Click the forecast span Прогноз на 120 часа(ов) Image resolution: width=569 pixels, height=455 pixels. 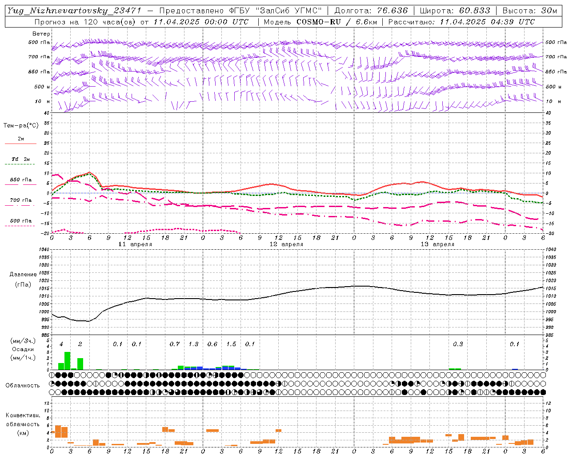pyautogui.click(x=86, y=22)
